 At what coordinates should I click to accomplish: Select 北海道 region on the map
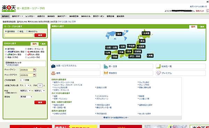(146, 33)
